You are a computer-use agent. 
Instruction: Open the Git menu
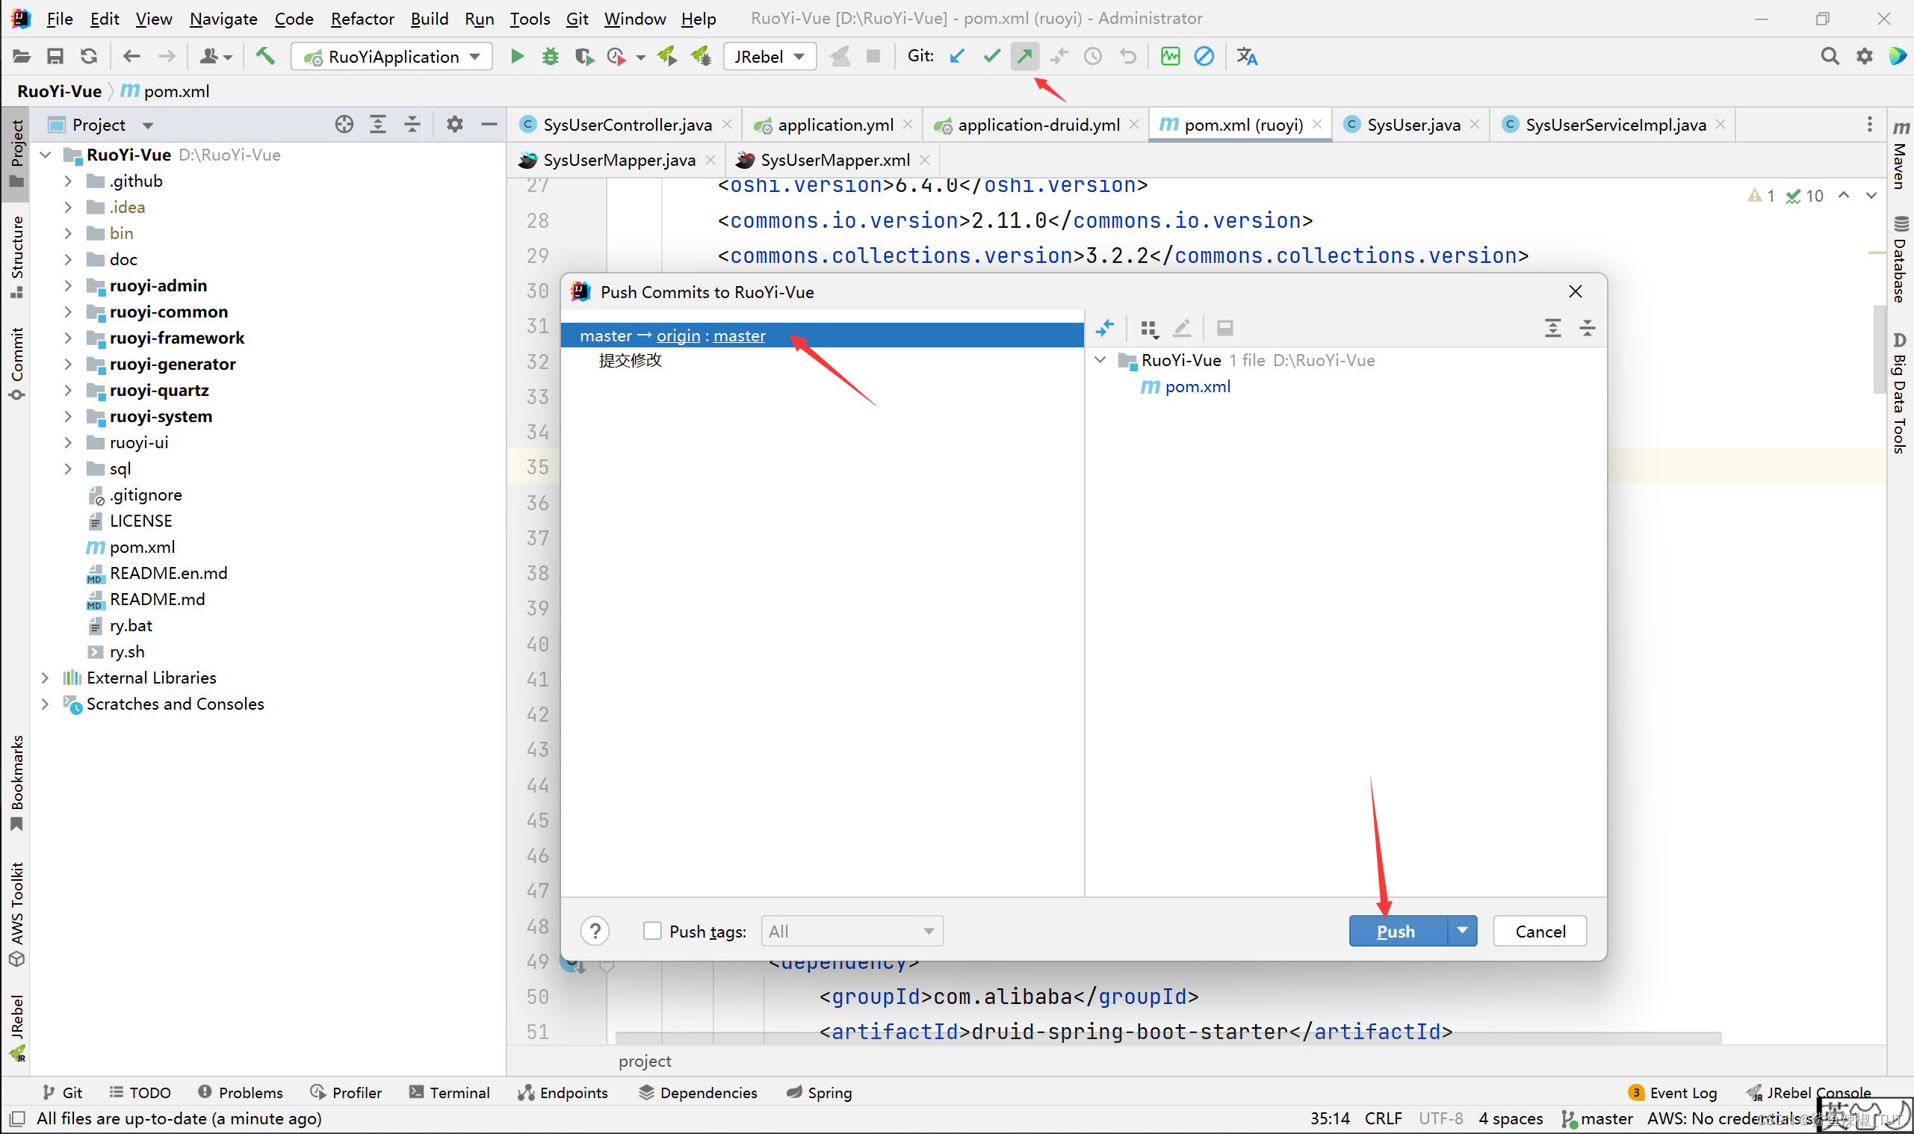(577, 19)
